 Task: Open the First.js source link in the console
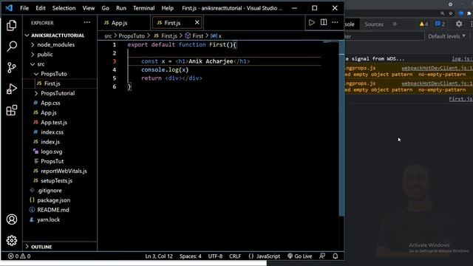click(460, 99)
